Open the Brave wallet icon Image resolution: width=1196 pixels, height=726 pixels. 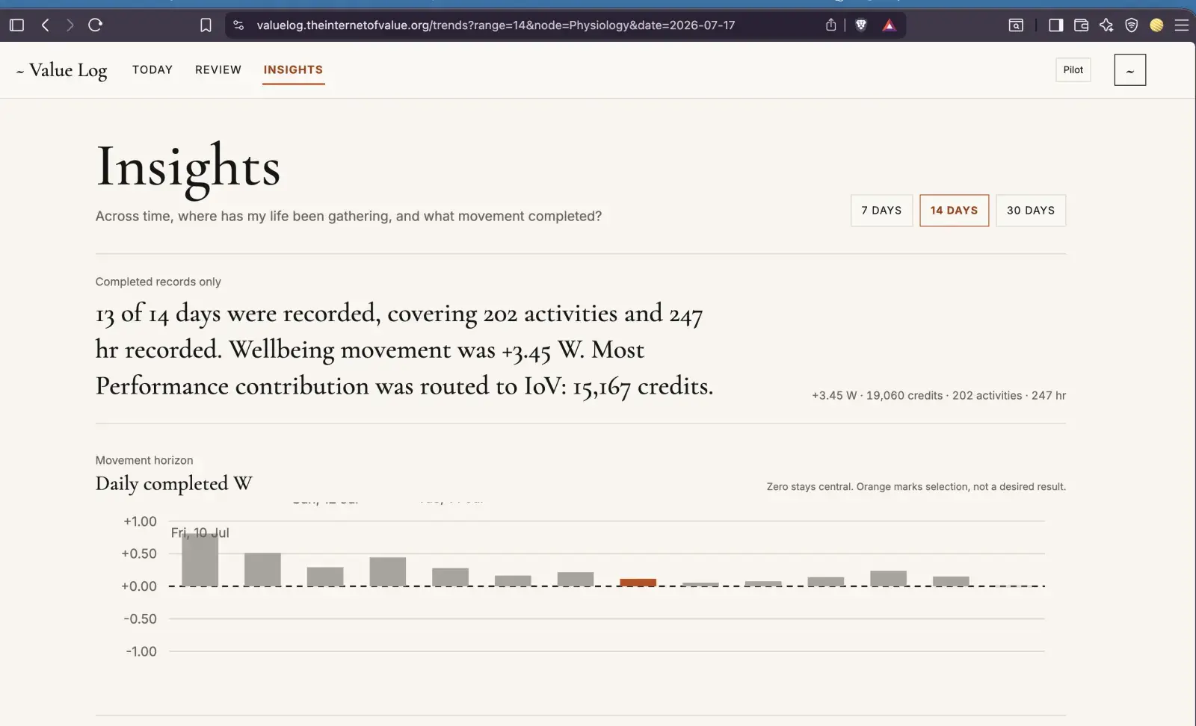click(x=1081, y=25)
